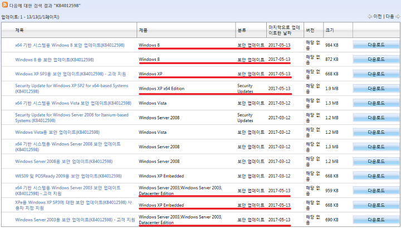Click the 'Windows XP x64 Edition' product cell

point(162,89)
